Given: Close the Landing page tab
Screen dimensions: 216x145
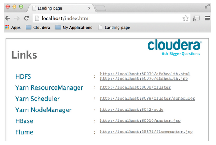Looking at the screenshot, I should [x=89, y=8].
